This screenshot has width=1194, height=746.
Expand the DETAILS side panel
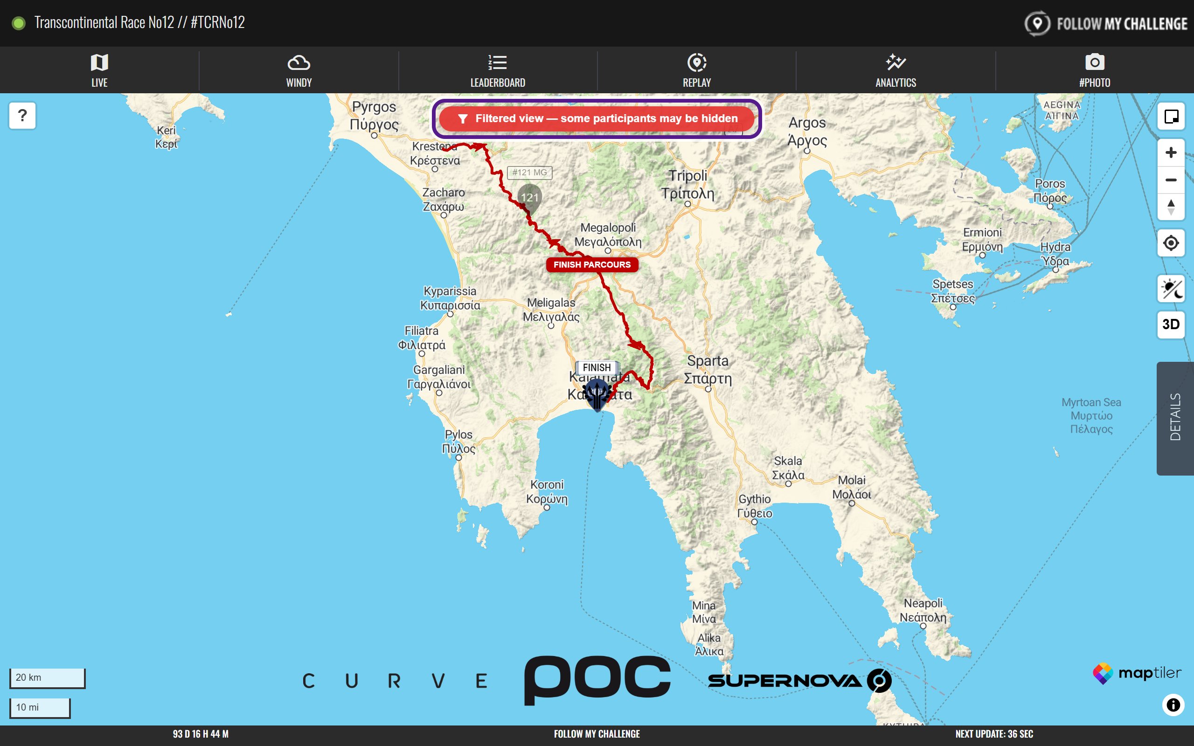pyautogui.click(x=1175, y=418)
